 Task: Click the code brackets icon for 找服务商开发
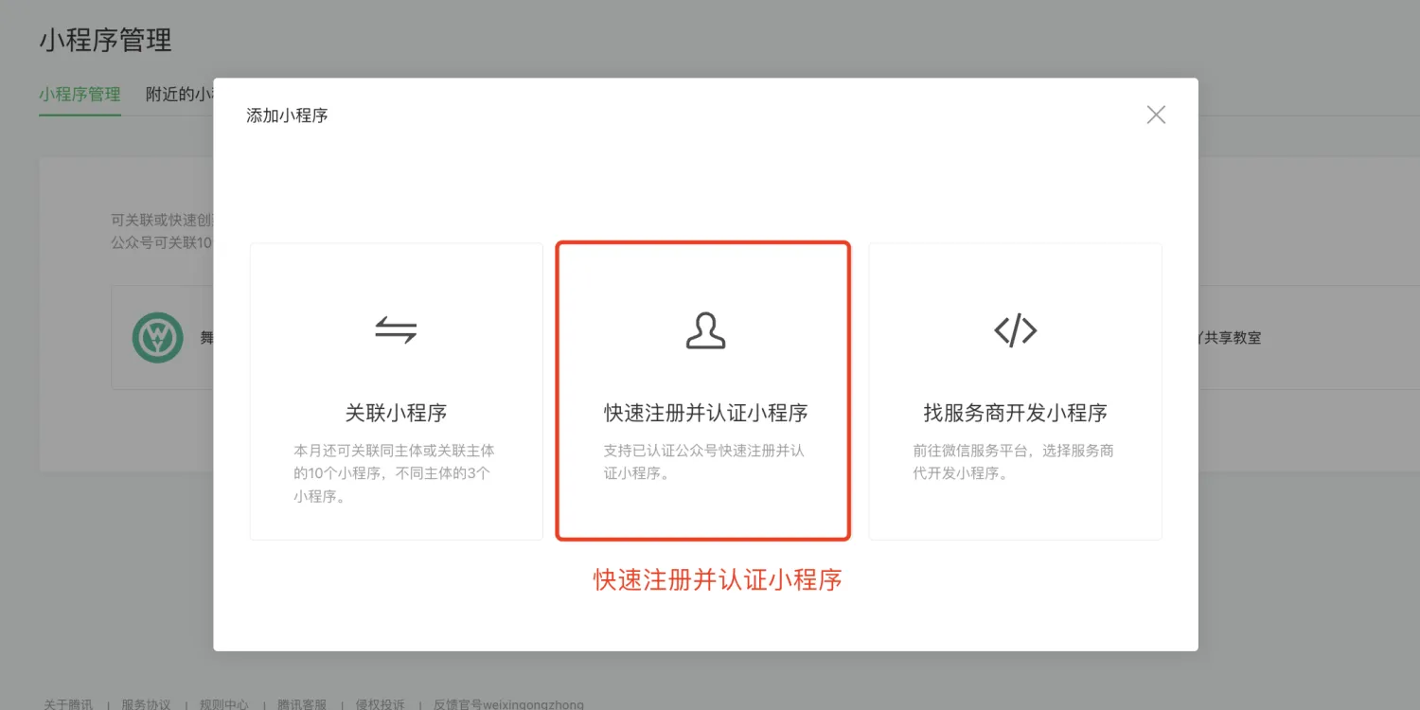1015,330
